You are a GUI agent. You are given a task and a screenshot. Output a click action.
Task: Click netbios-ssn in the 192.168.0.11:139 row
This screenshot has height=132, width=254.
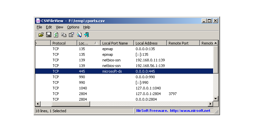point(111,60)
